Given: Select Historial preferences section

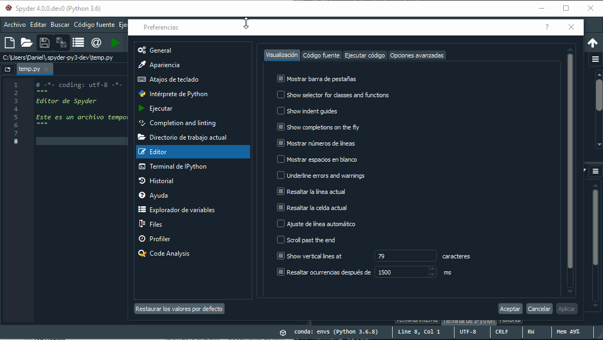Looking at the screenshot, I should tap(193, 181).
